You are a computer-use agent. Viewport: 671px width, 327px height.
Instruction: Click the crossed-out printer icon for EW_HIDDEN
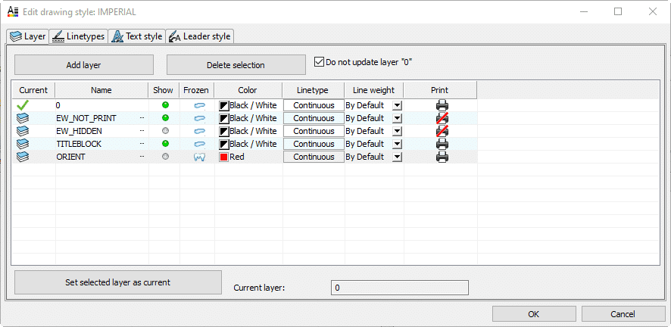tap(442, 131)
